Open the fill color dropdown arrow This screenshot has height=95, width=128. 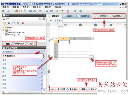point(65,11)
